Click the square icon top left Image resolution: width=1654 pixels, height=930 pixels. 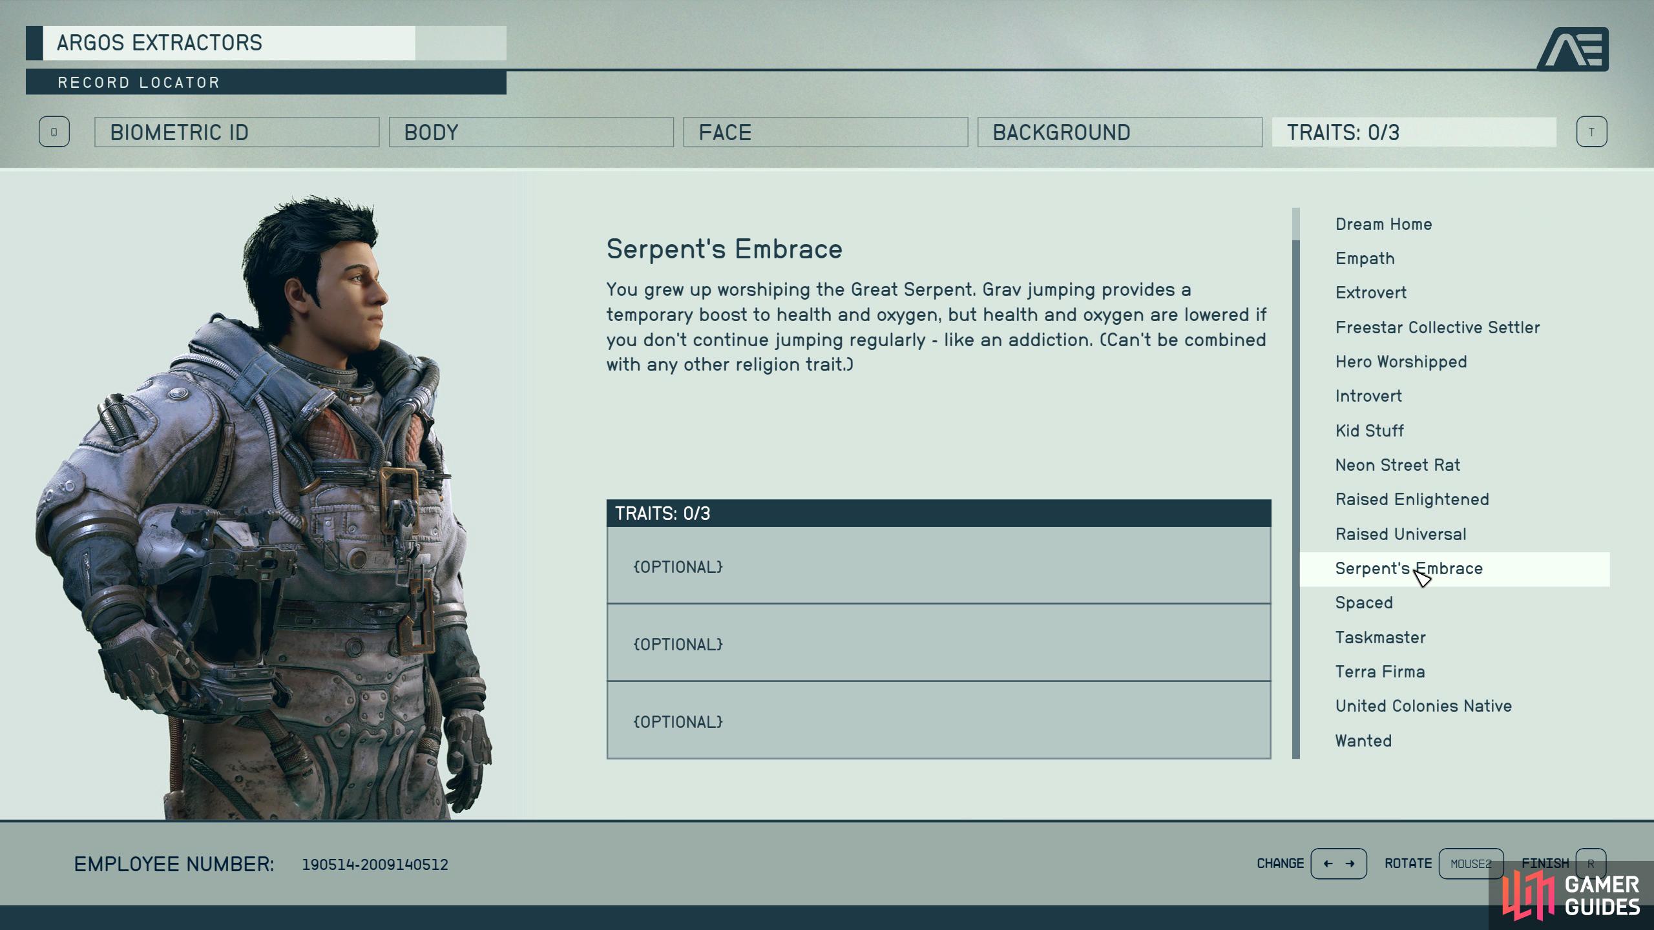tap(54, 132)
